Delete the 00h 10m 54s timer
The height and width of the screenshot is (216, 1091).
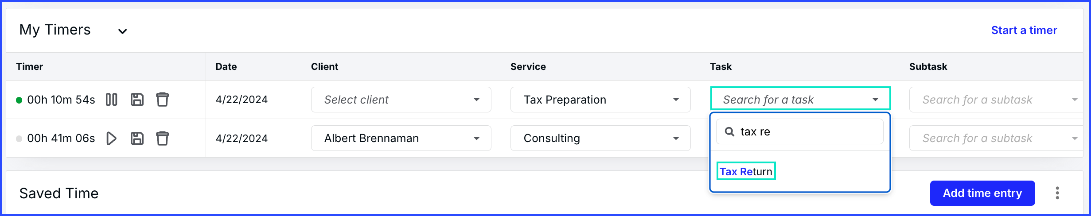click(163, 100)
